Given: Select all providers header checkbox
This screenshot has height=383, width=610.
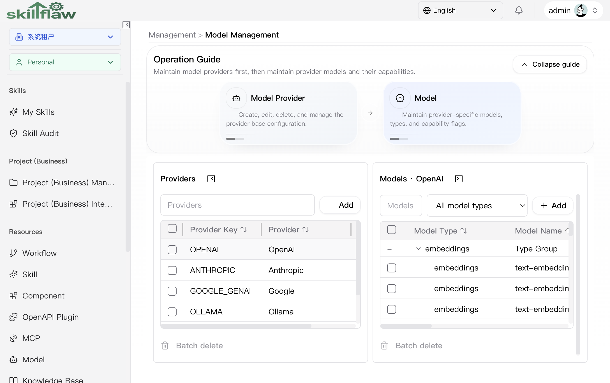Looking at the screenshot, I should (x=172, y=229).
